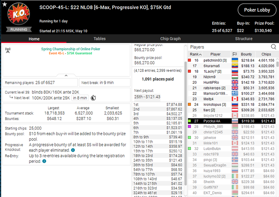Select player row bicycle1212

pyautogui.click(x=232, y=116)
